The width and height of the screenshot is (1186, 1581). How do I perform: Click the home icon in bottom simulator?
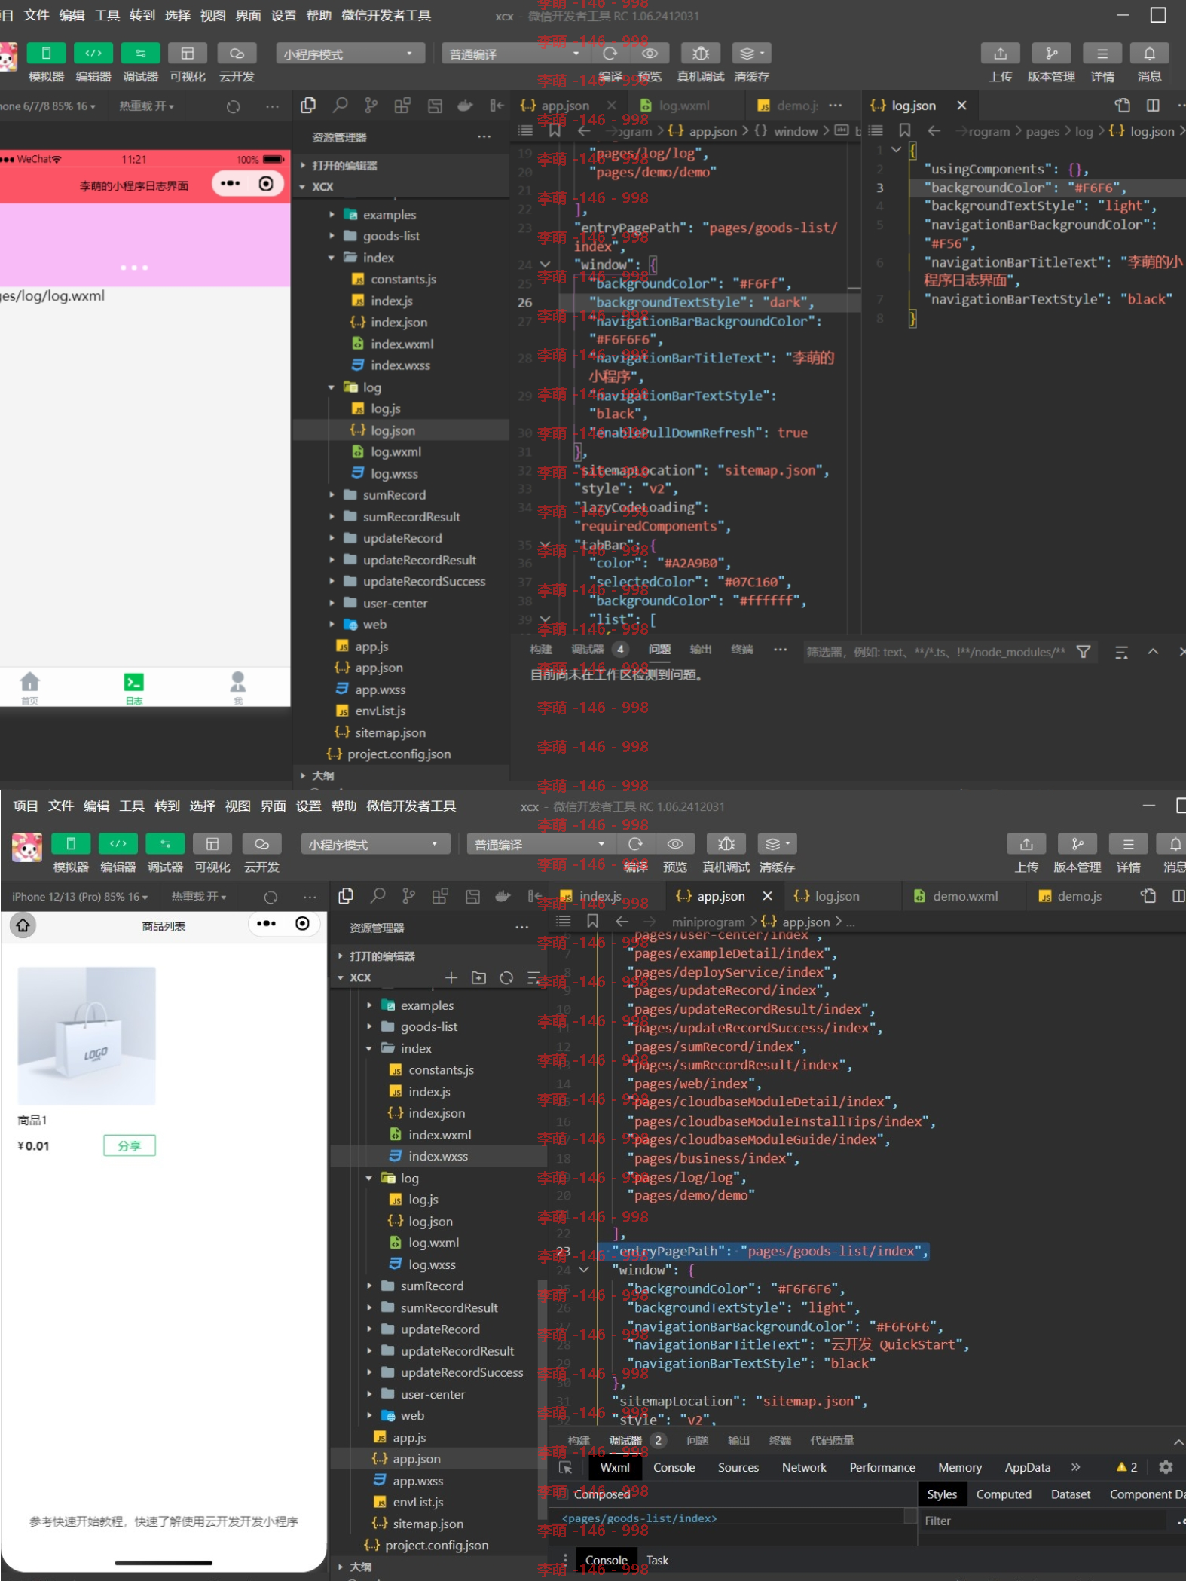pyautogui.click(x=23, y=925)
